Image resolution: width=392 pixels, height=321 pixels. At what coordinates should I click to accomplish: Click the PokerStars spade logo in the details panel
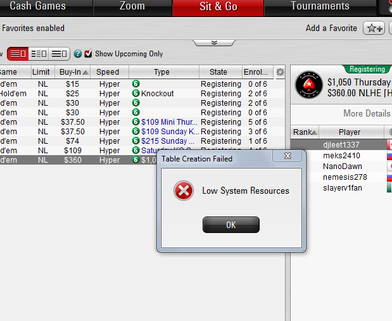coord(309,85)
